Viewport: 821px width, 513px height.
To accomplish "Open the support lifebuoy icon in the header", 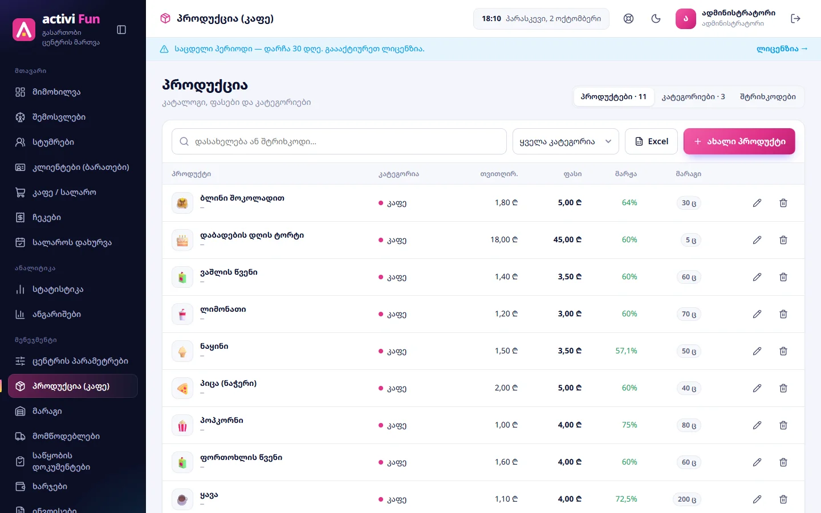I will tap(628, 19).
